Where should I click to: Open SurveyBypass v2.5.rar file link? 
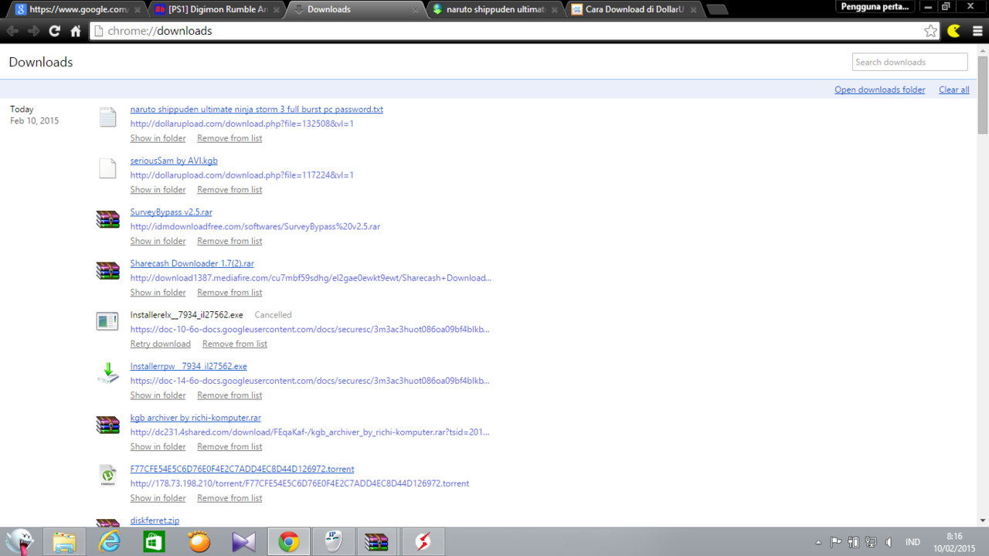[171, 212]
